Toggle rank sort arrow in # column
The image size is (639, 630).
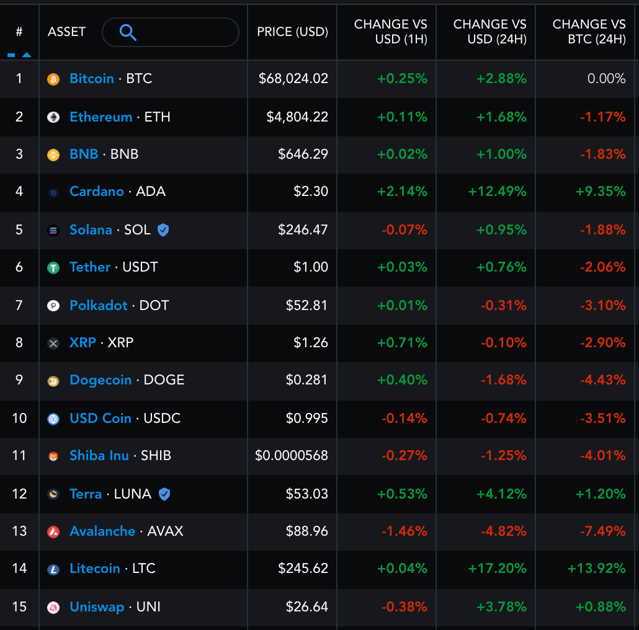(26, 55)
